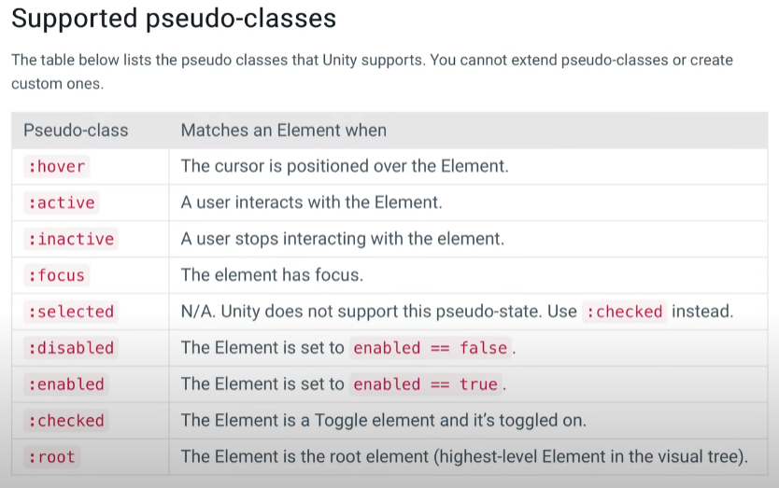Select the :selected pseudo-class entry

tap(70, 312)
